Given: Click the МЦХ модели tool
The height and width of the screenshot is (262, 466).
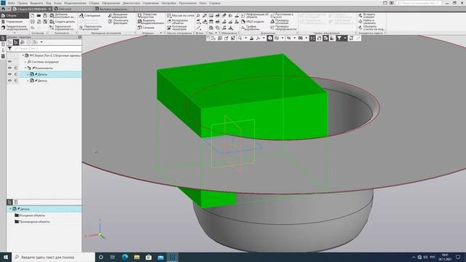Looking at the screenshot, I should coord(253,22).
